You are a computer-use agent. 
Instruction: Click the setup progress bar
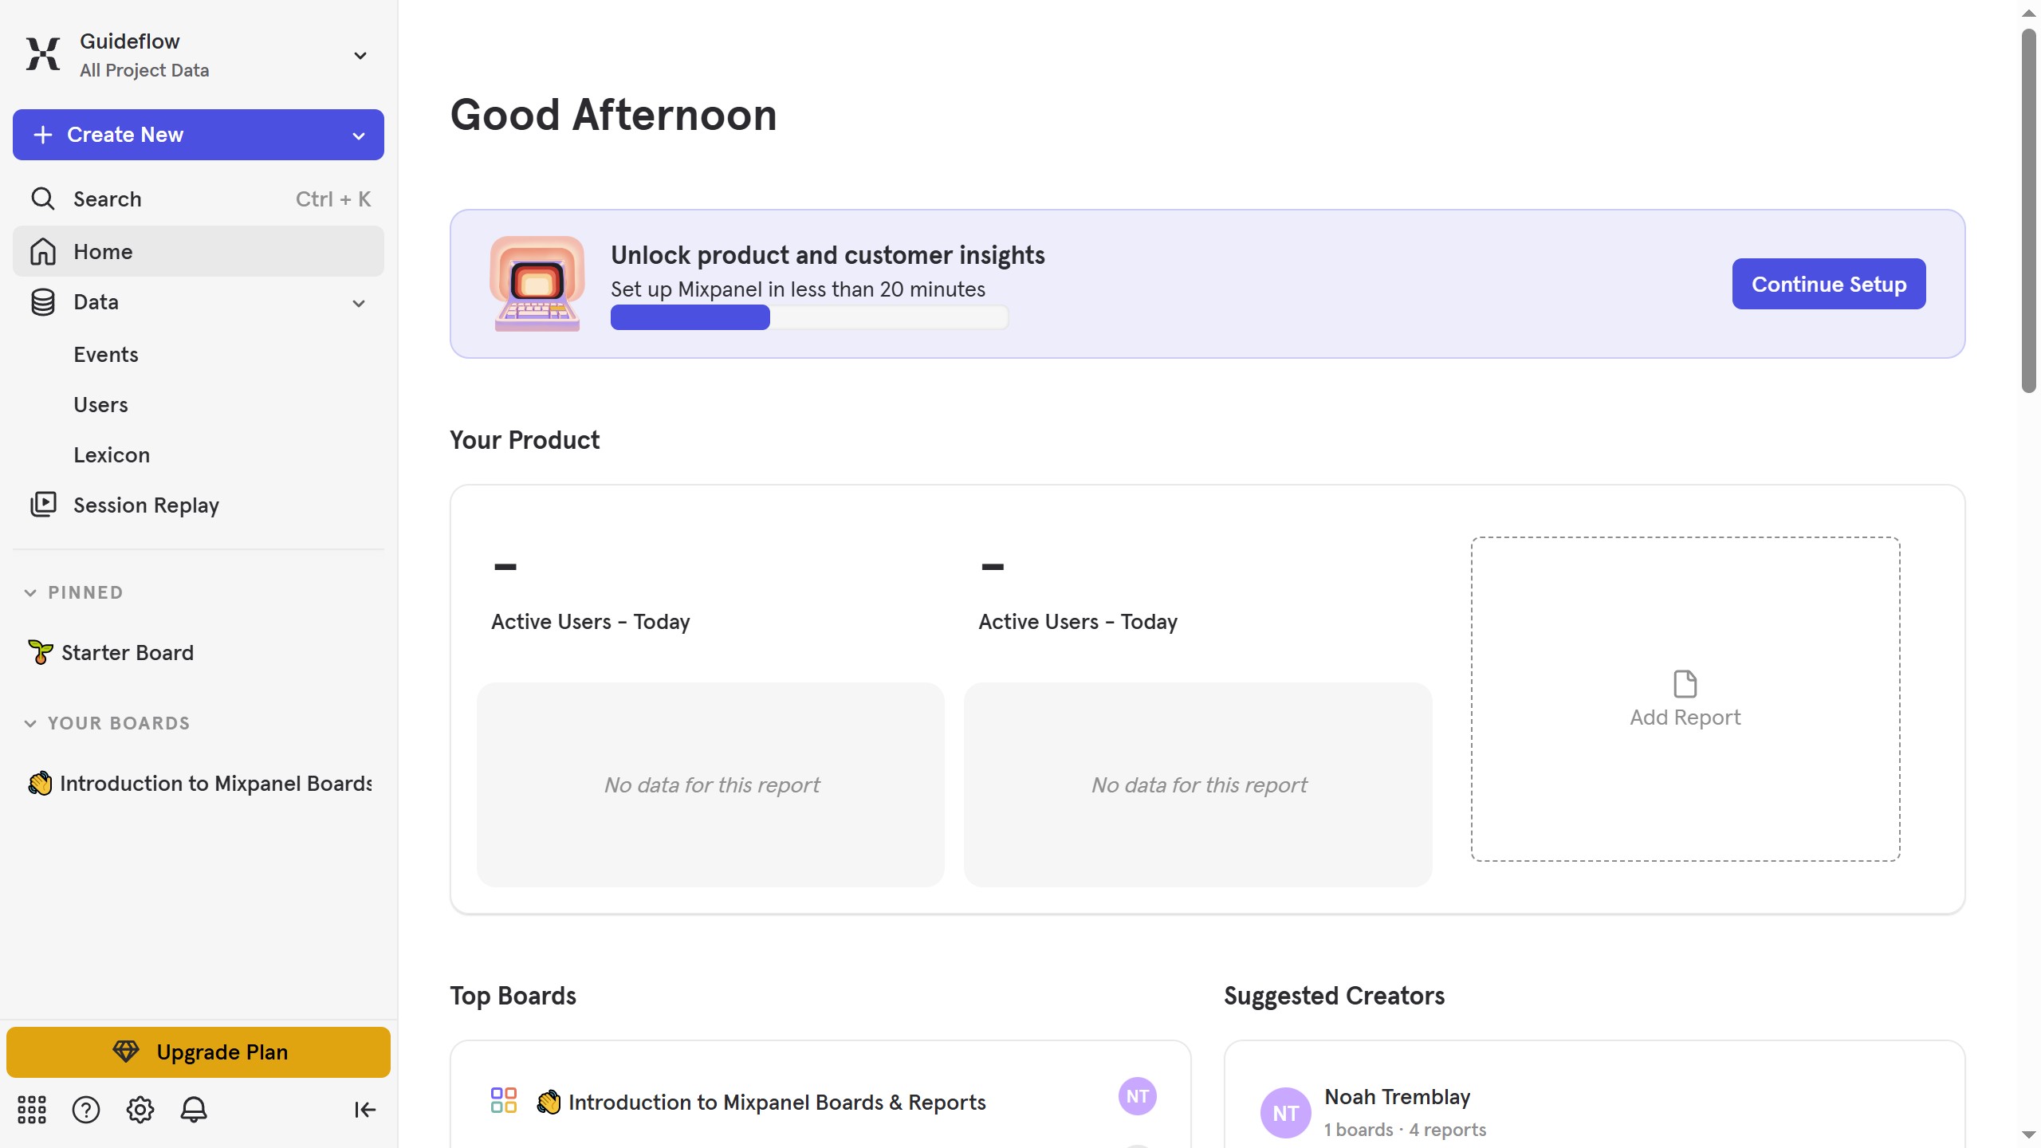coord(809,317)
